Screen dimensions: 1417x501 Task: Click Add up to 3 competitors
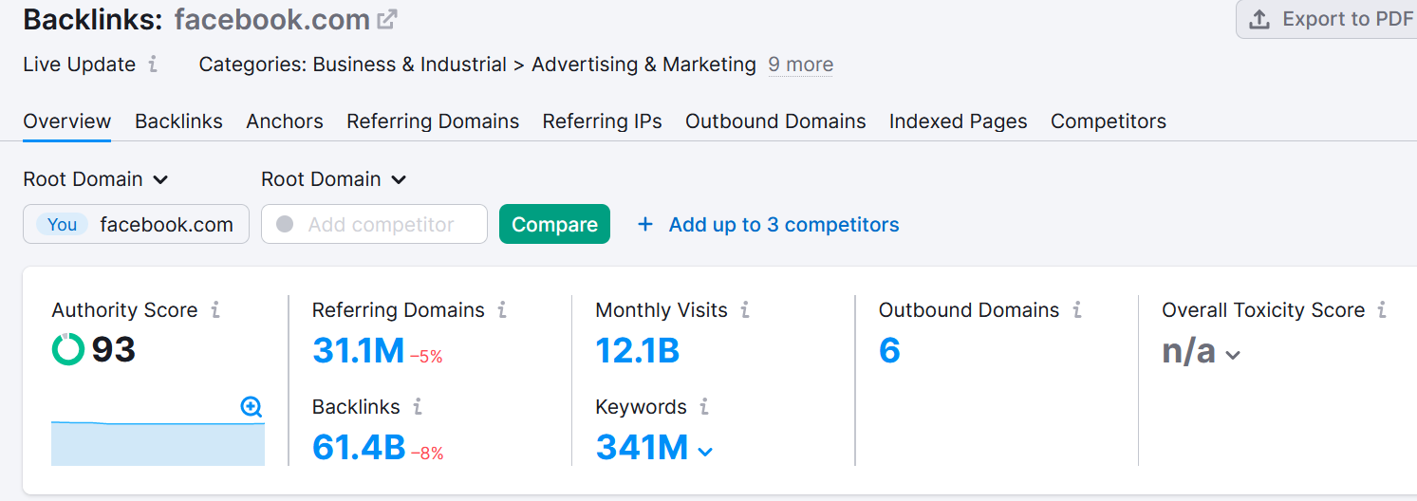[x=769, y=225]
